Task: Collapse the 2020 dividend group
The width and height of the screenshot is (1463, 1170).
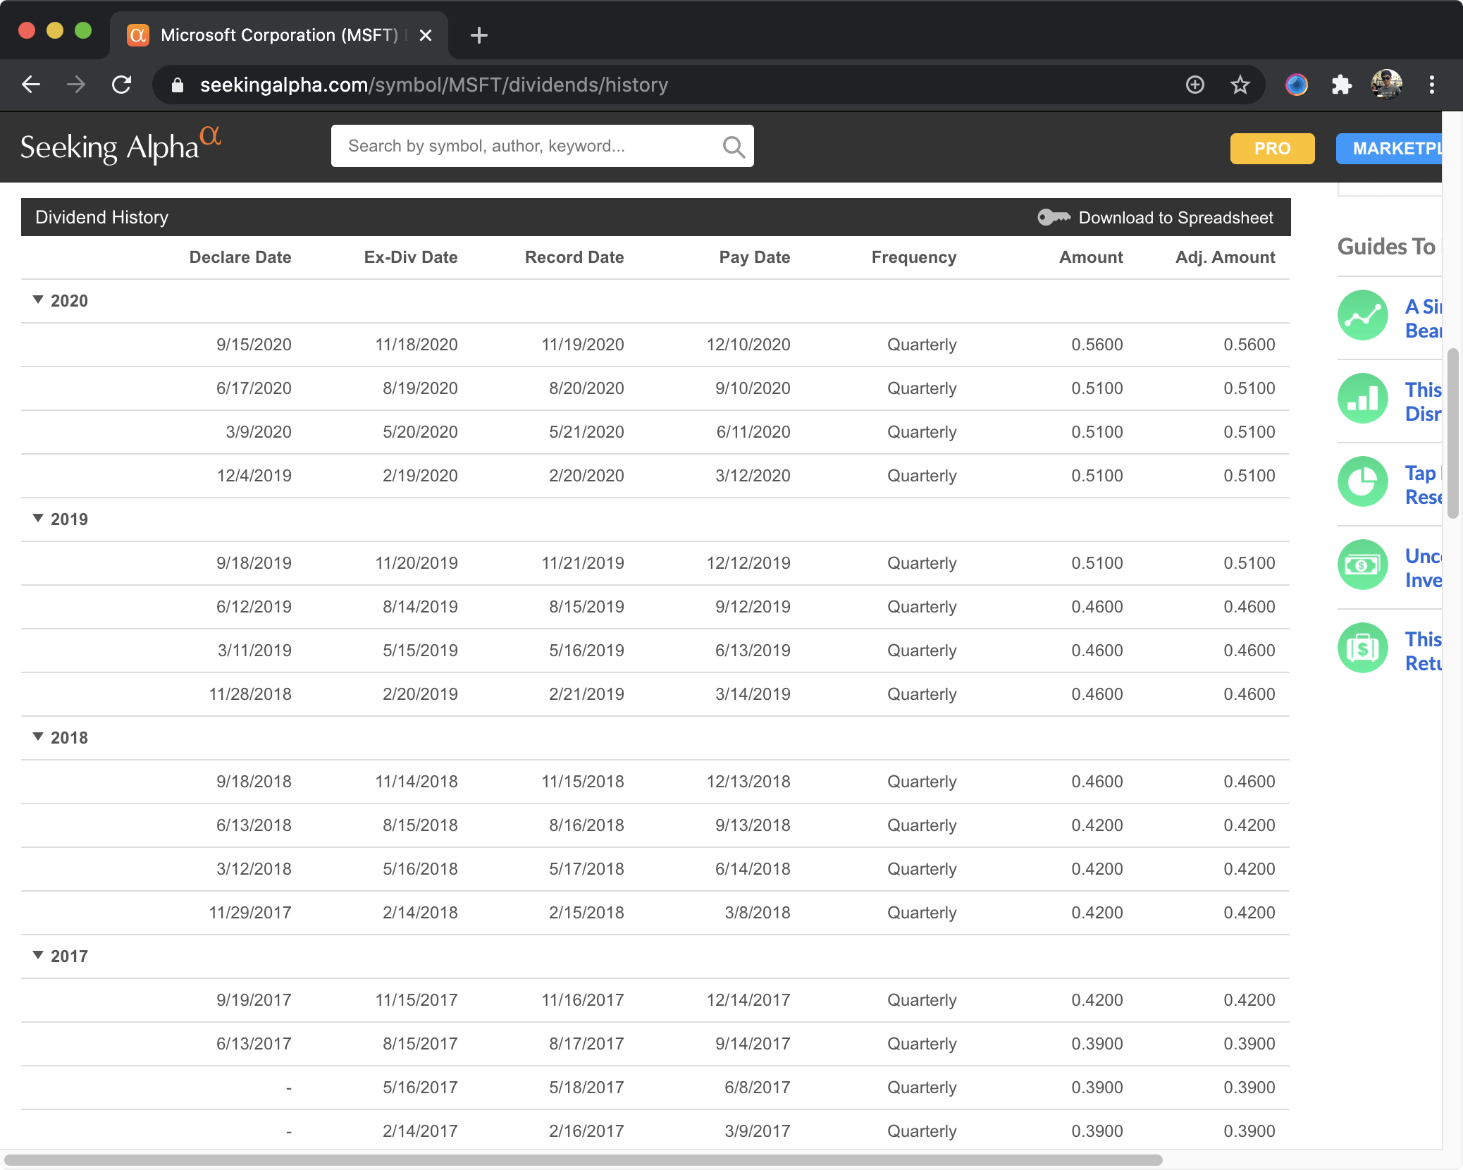Action: (x=39, y=300)
